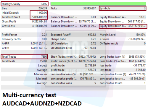Select the Z-Score label
The width and height of the screenshot is (148, 112).
104,39
